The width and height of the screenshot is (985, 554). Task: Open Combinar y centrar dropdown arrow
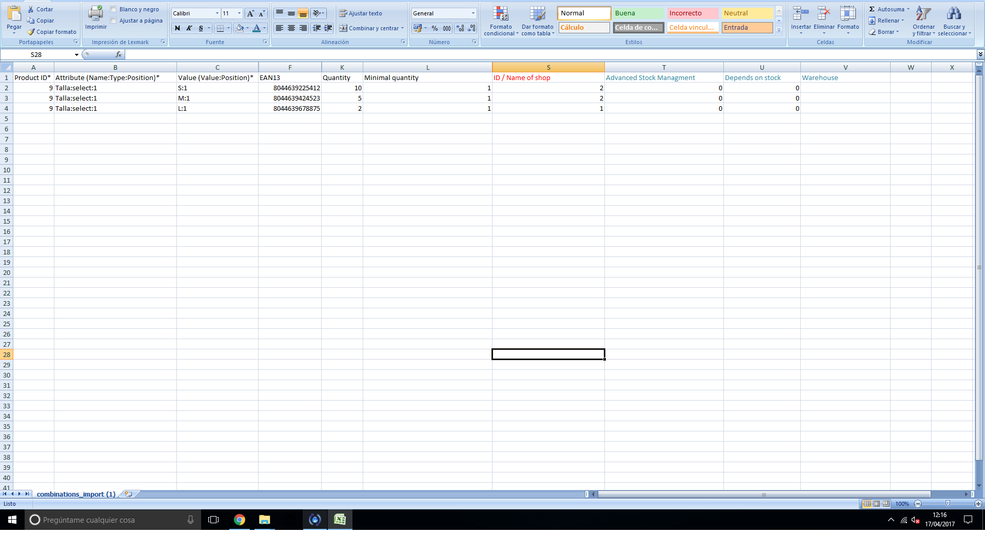pyautogui.click(x=403, y=28)
